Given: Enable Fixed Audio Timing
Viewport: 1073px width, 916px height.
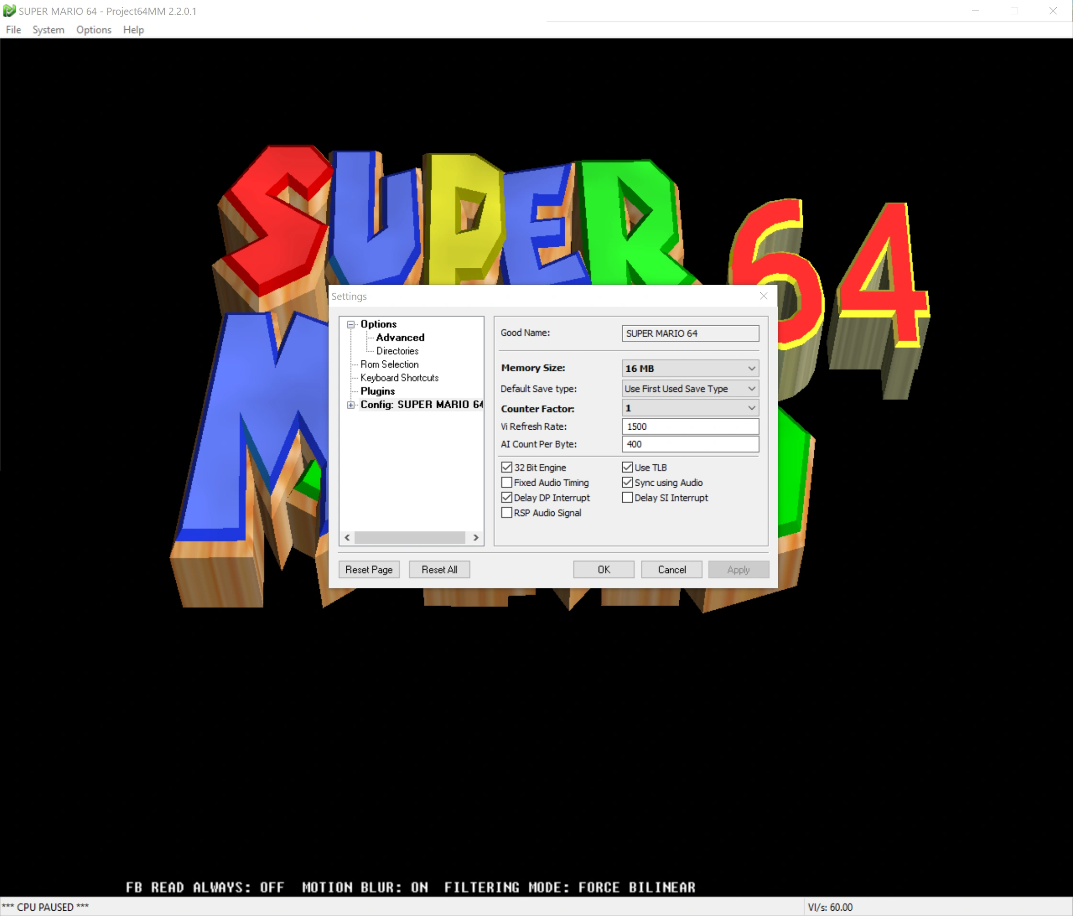Looking at the screenshot, I should [x=506, y=482].
